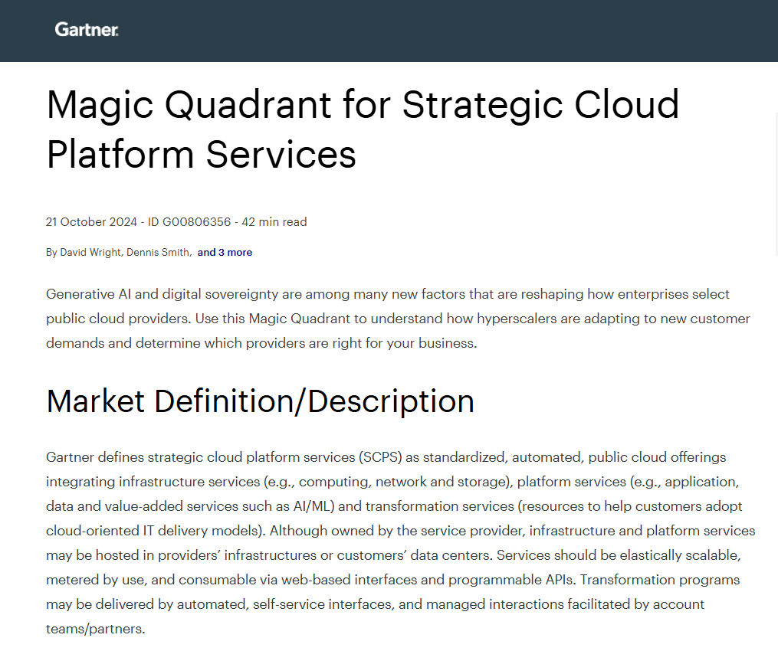This screenshot has width=778, height=651.
Task: Expand the "and 3 more" authors link
Action: (225, 253)
